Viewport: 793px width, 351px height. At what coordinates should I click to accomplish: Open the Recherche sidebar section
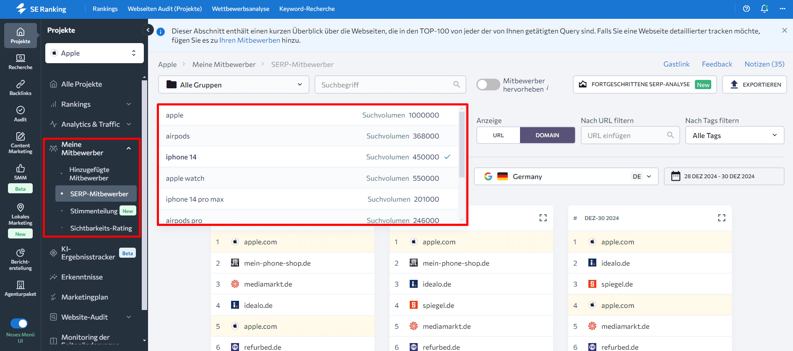point(20,61)
